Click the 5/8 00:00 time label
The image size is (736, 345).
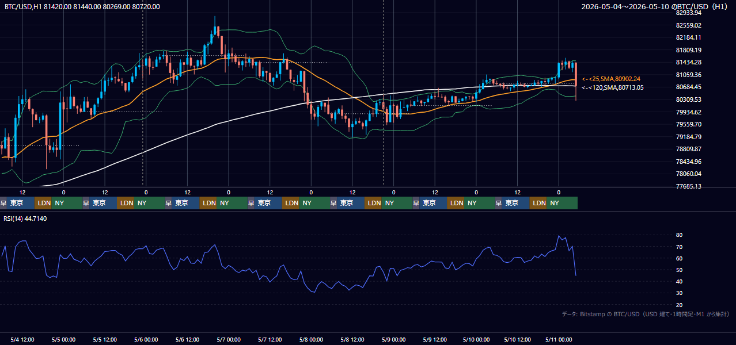click(311, 340)
